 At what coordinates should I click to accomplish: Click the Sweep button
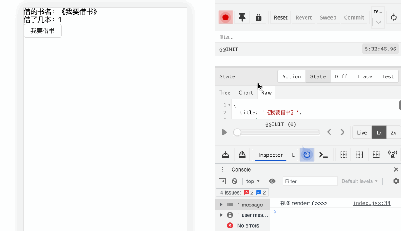[328, 18]
